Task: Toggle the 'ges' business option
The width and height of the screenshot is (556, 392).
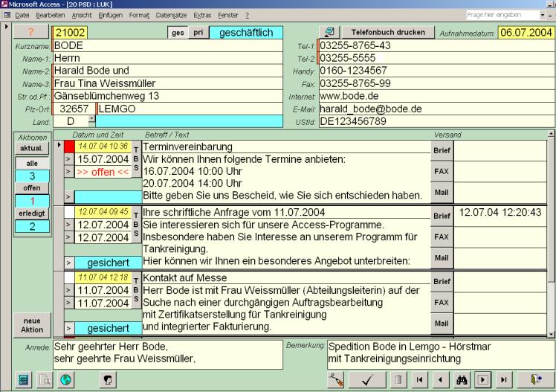Action: tap(178, 33)
